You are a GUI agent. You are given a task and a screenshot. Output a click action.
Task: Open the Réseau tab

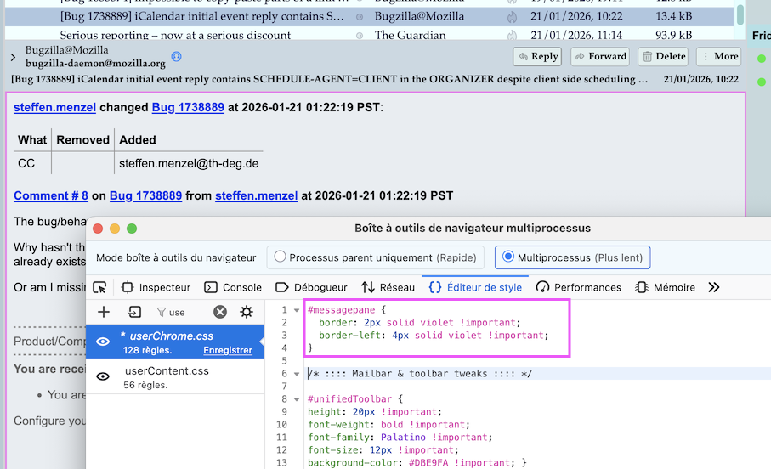tap(388, 287)
